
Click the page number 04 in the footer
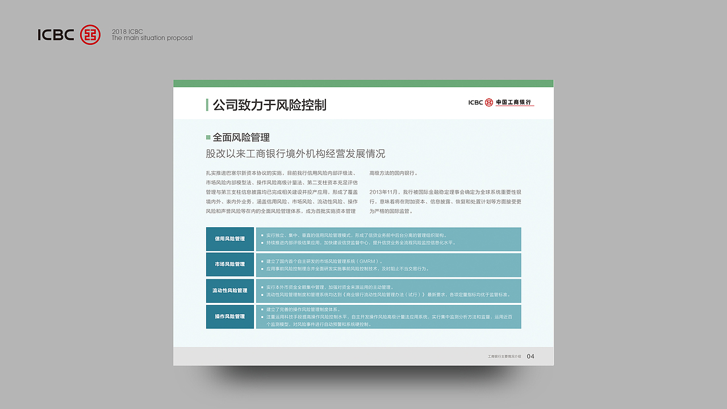[530, 357]
